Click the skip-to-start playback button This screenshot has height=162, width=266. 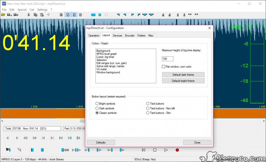click(144, 150)
